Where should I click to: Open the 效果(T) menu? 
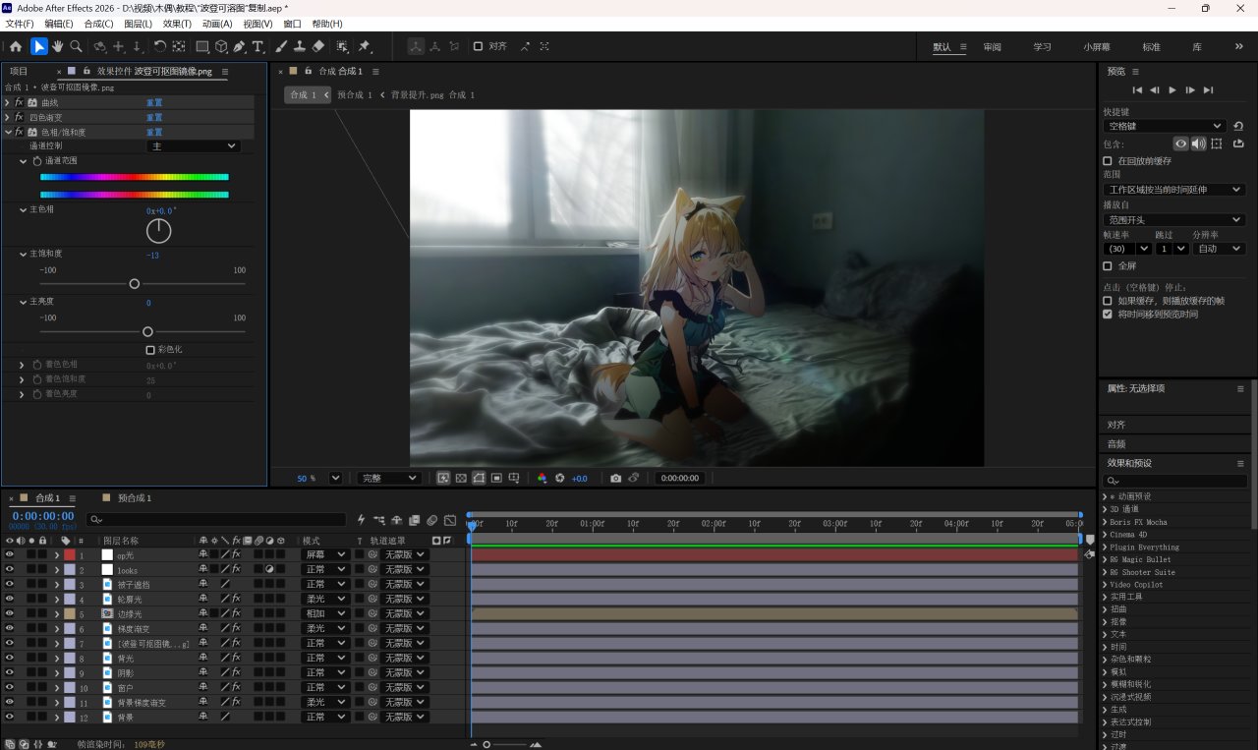(178, 24)
